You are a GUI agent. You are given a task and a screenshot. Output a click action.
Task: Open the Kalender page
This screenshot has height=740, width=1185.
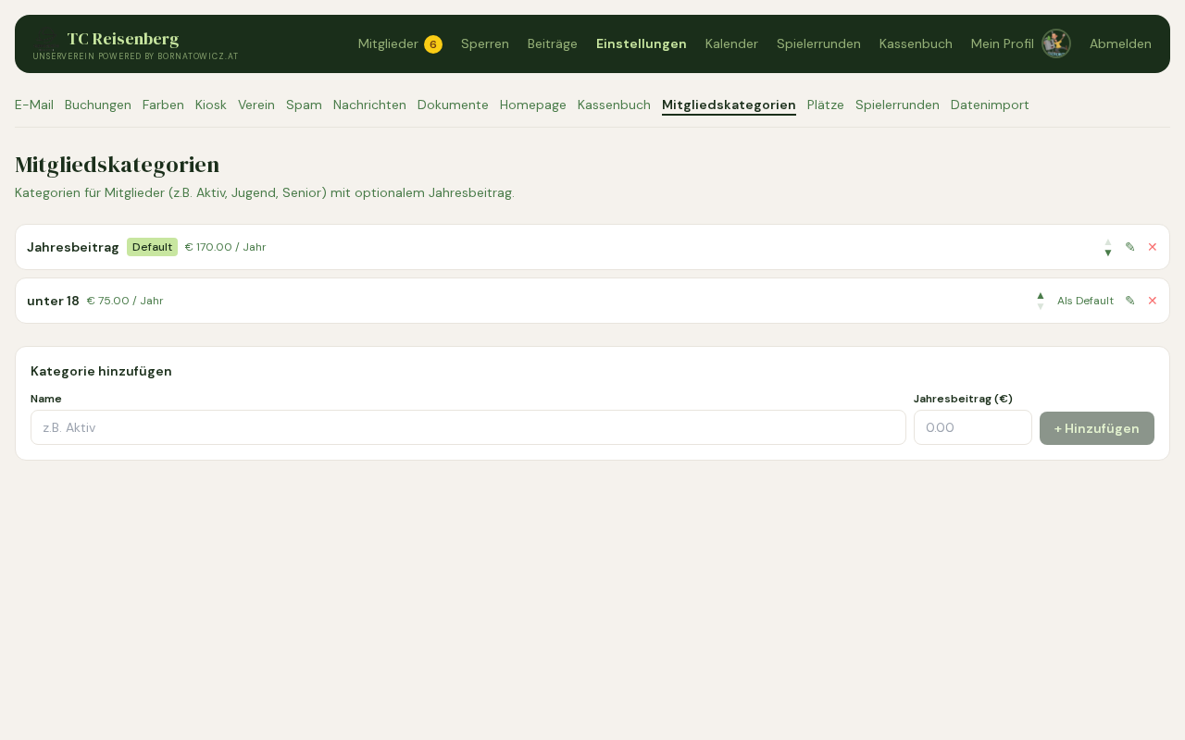(731, 43)
